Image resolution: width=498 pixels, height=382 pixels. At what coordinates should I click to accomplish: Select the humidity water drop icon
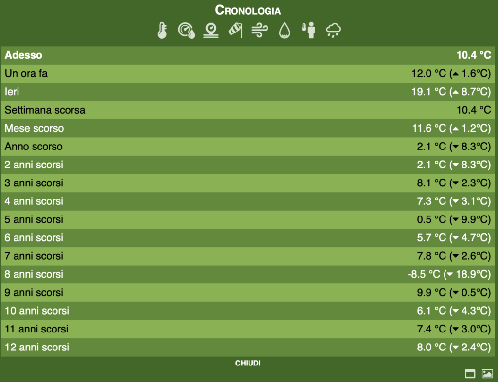[285, 31]
